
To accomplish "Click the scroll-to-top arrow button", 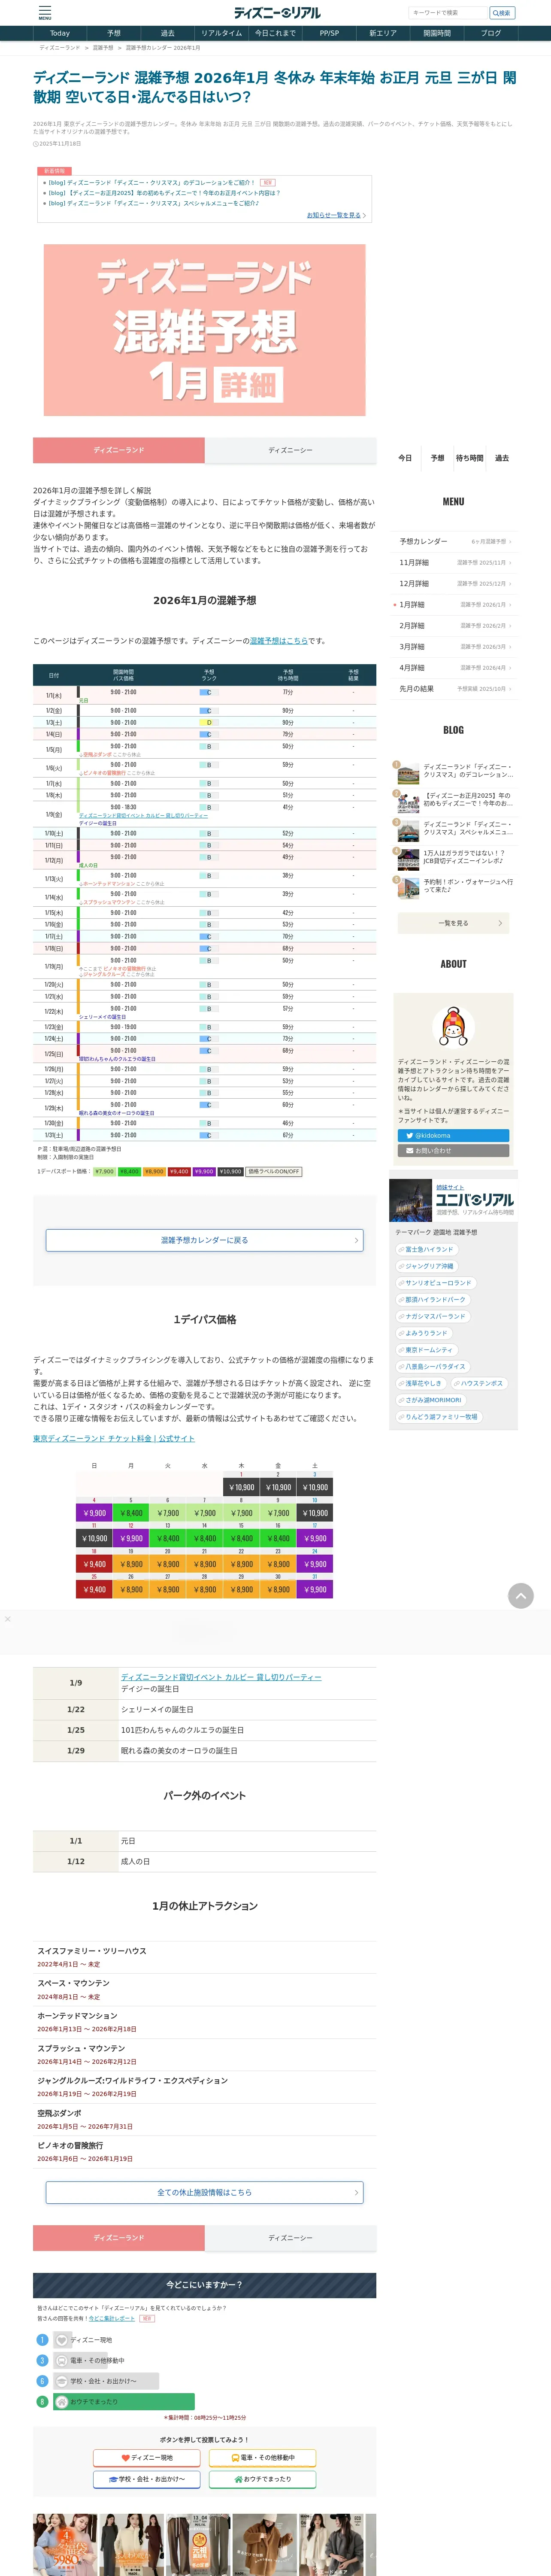I will pyautogui.click(x=520, y=1596).
